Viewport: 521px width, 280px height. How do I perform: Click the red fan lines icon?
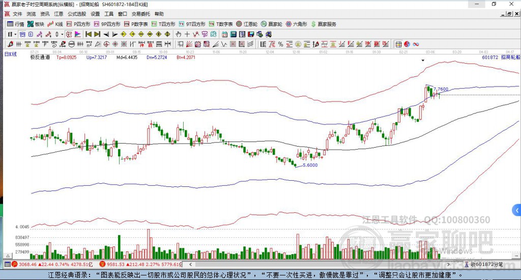[x=189, y=44]
